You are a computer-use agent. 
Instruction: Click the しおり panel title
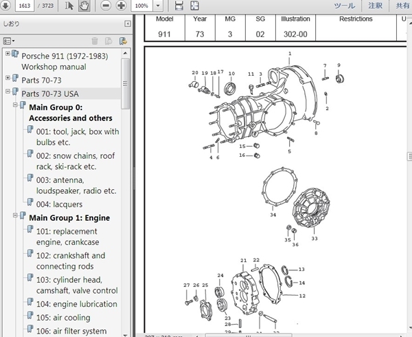(11, 23)
